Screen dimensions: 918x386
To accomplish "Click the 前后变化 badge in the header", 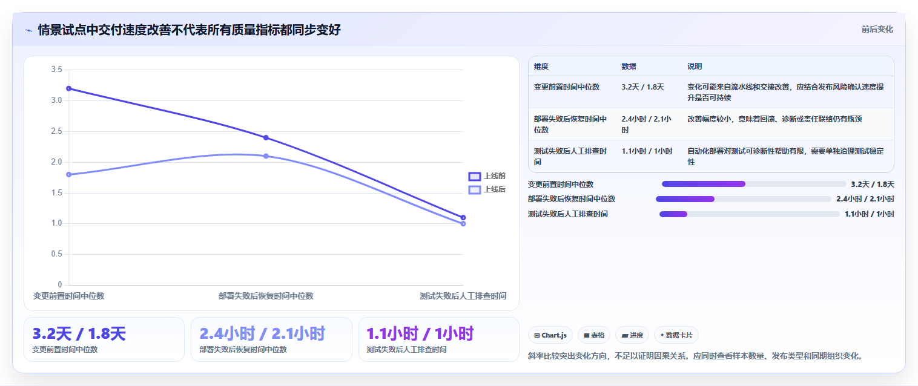I will click(x=877, y=29).
